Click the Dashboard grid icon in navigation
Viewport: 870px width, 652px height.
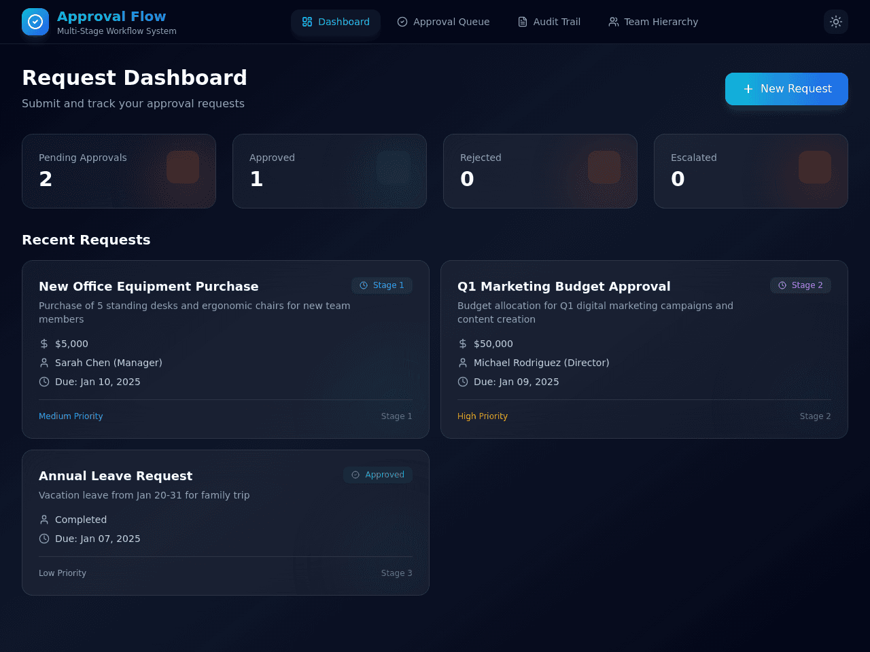pyautogui.click(x=307, y=22)
